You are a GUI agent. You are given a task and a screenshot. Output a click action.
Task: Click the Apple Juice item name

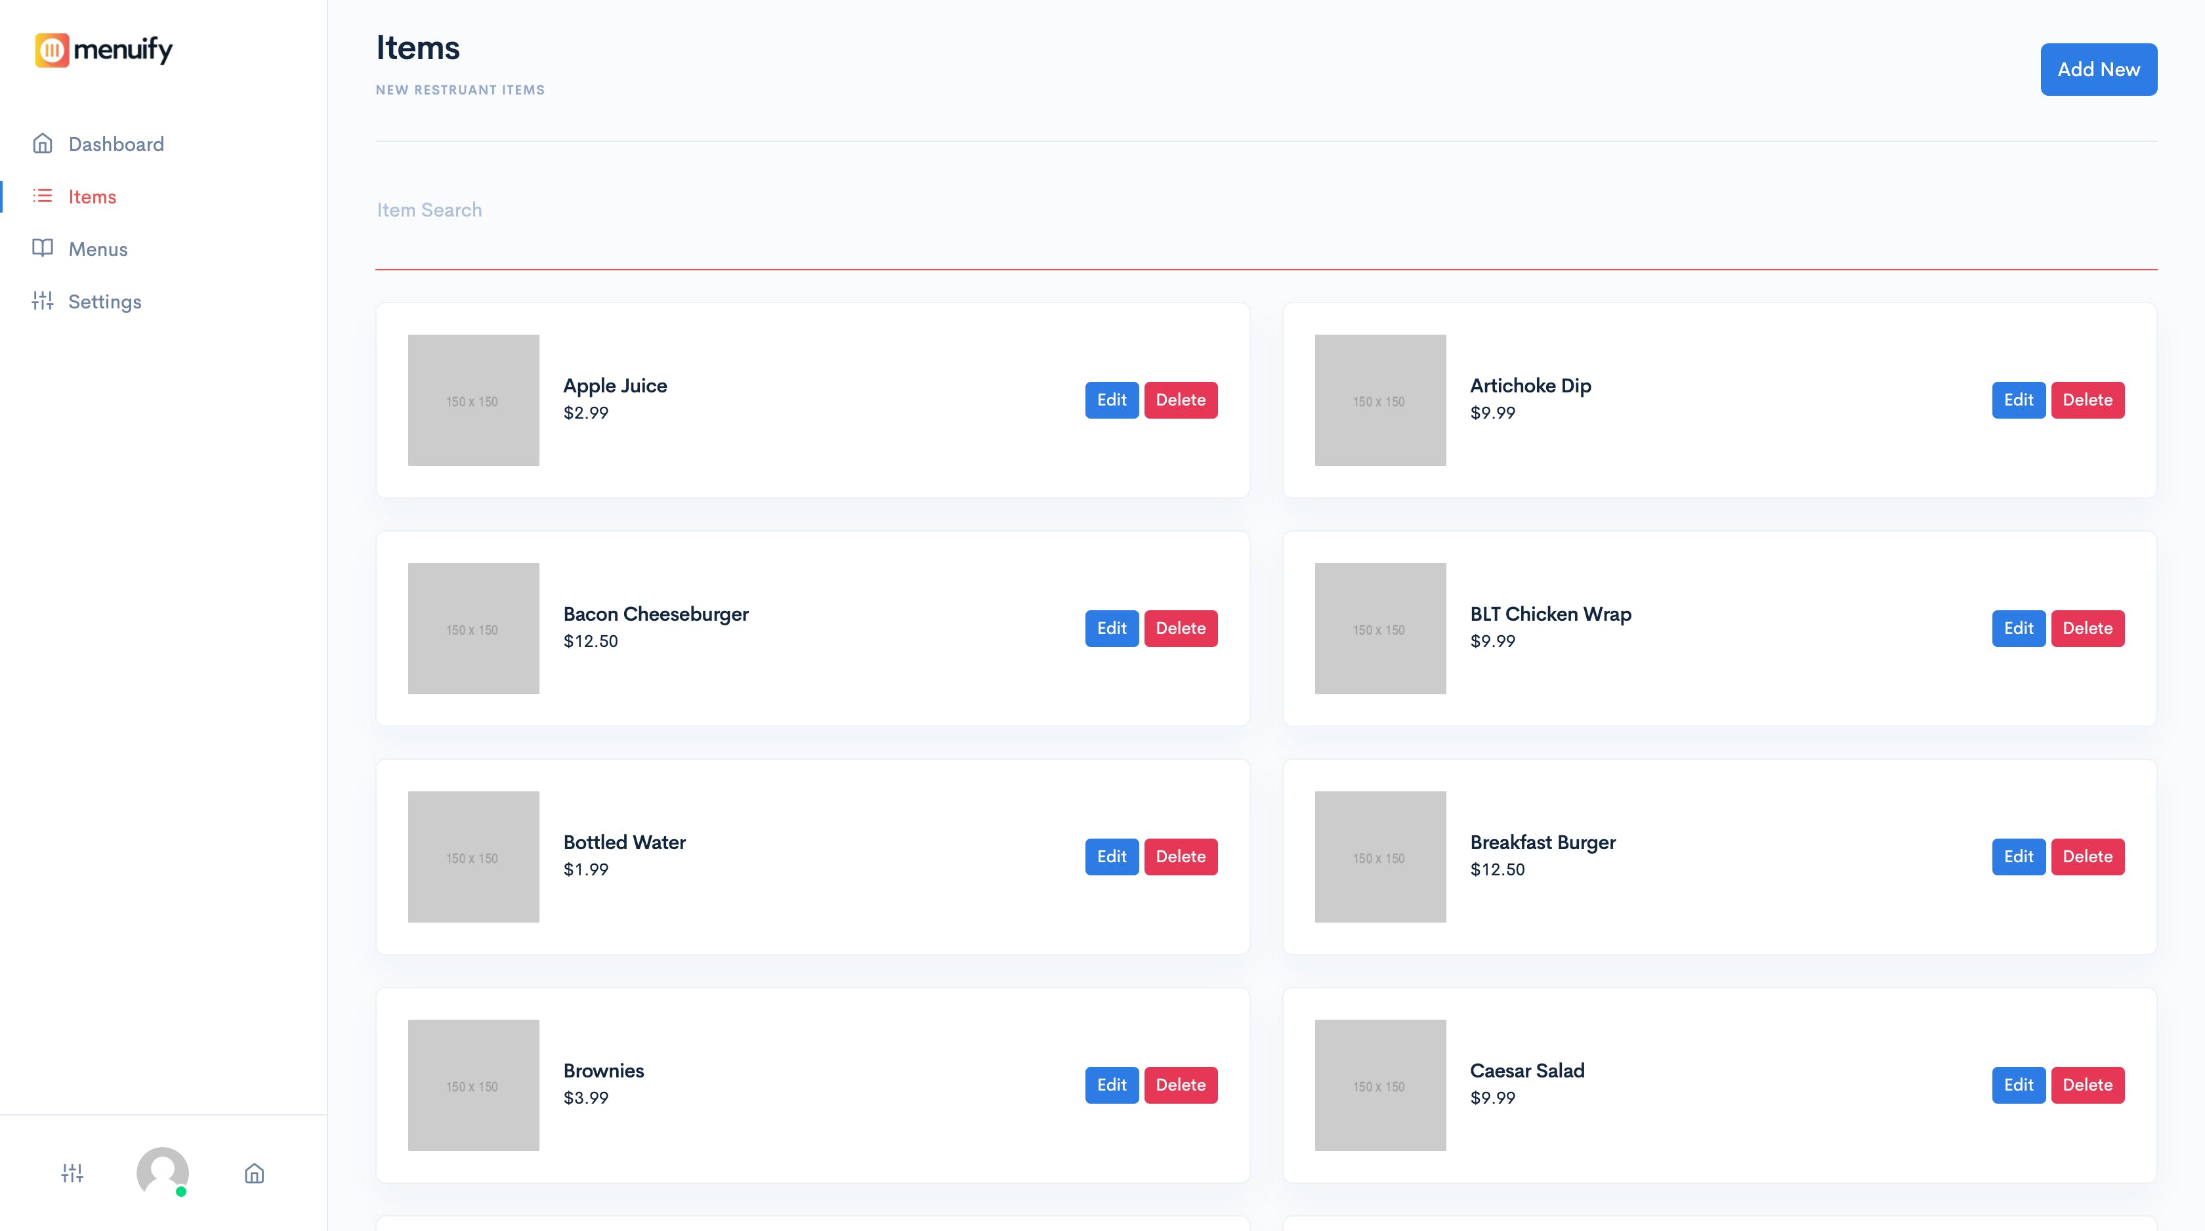(615, 386)
